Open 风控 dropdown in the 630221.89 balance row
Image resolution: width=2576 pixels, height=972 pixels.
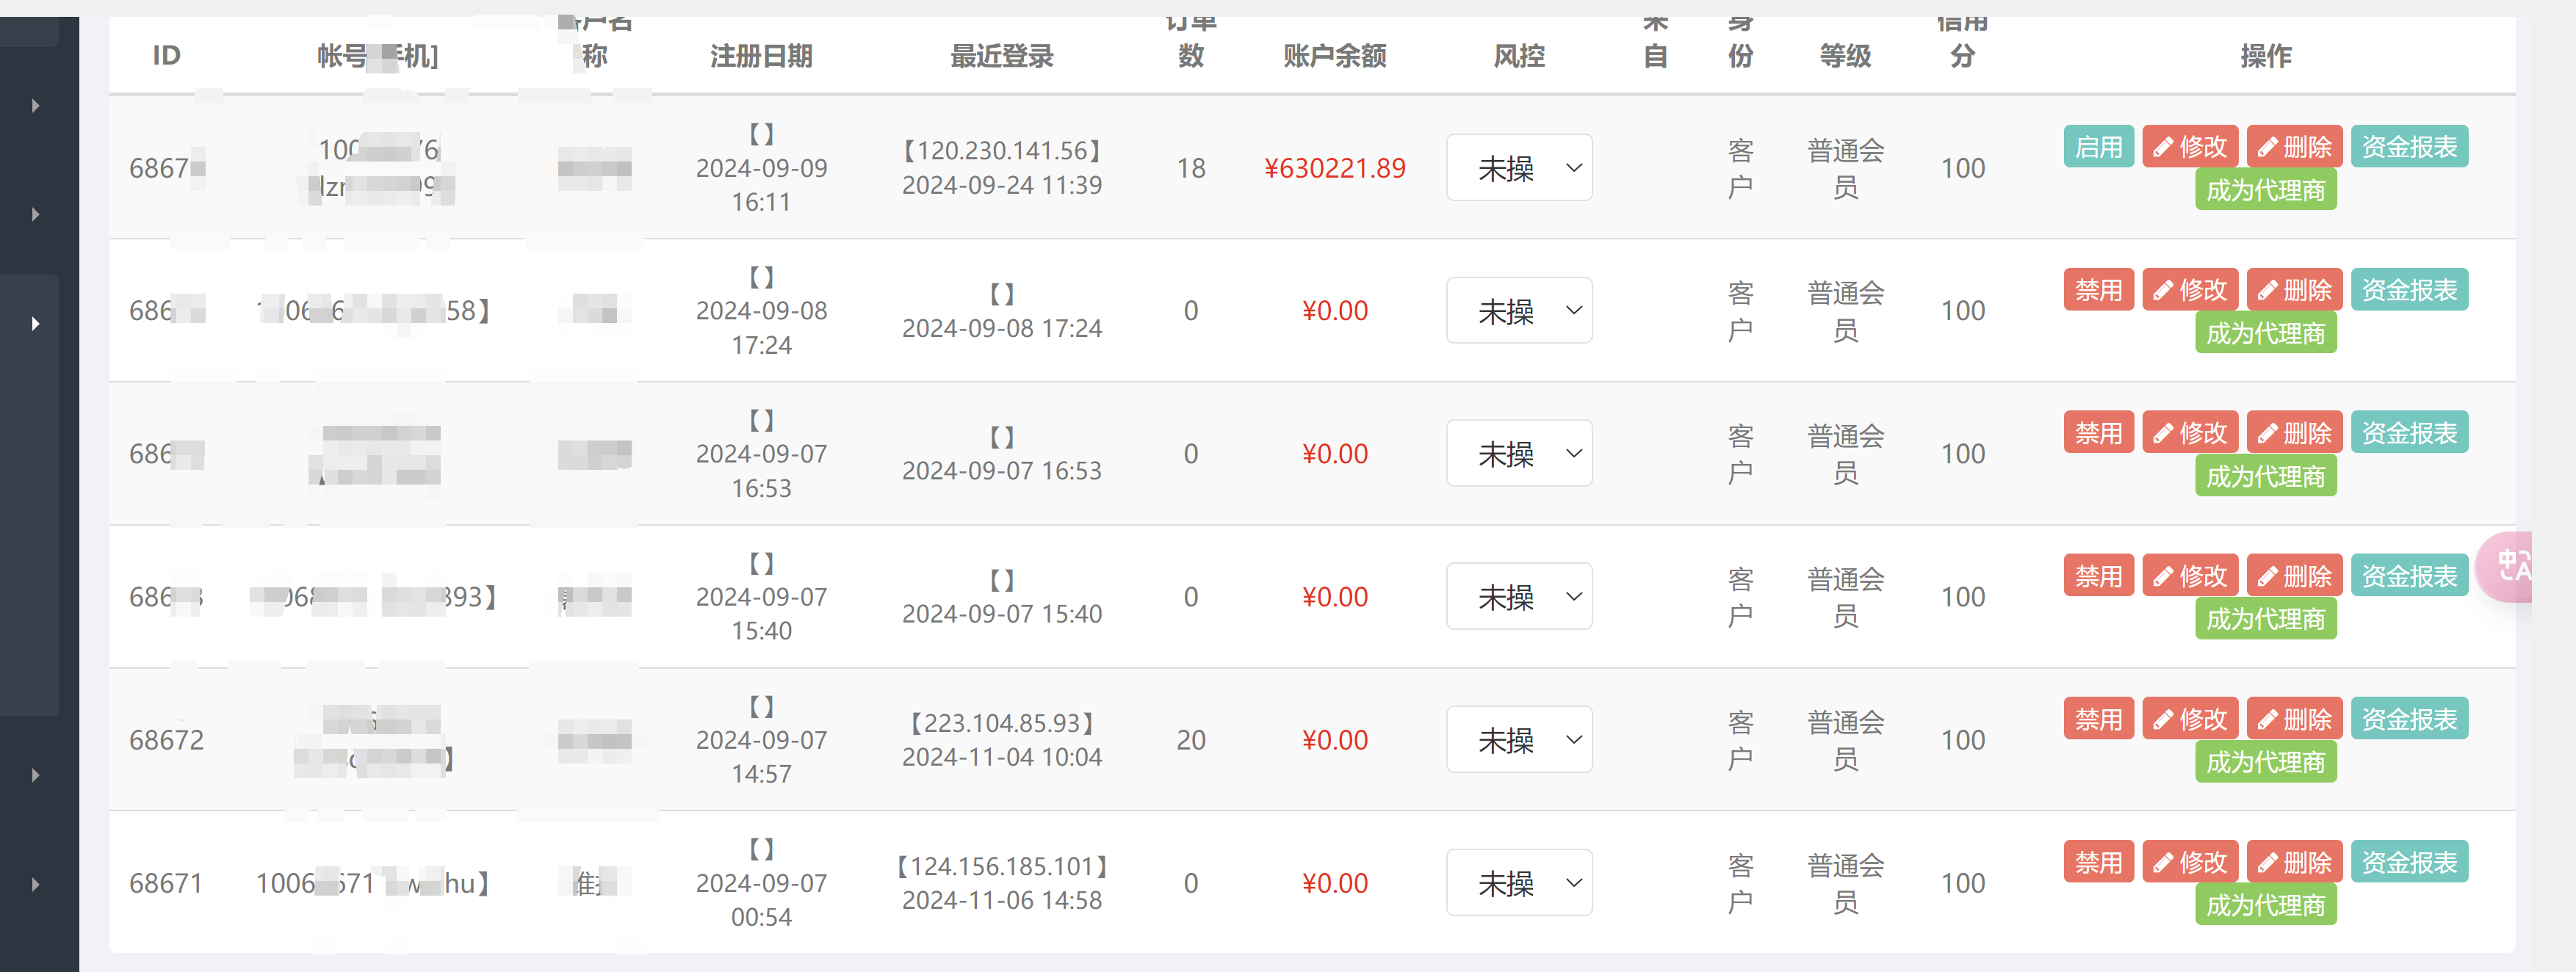(x=1518, y=168)
